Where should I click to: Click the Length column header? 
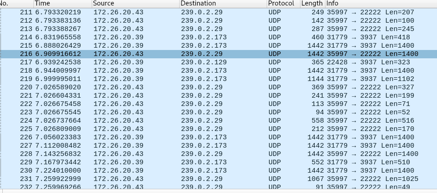tap(312, 3)
